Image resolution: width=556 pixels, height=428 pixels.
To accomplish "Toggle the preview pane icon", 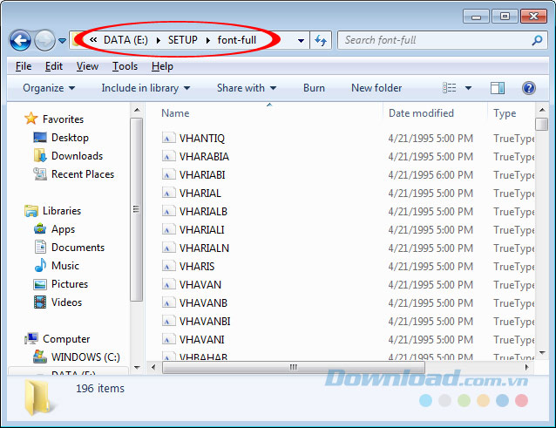I will coord(498,88).
